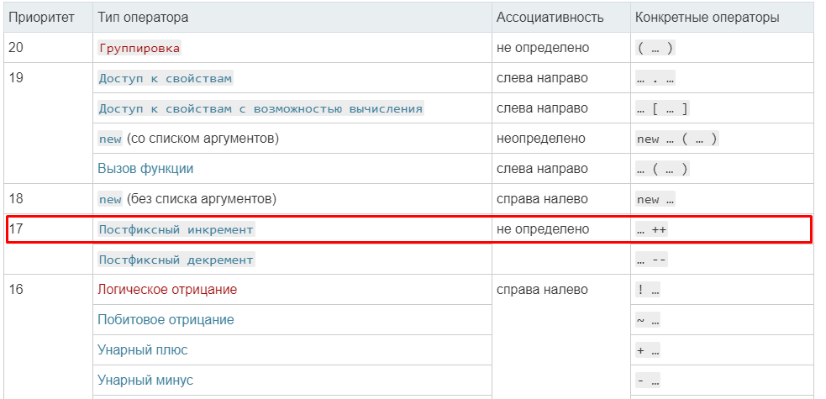Viewport: 826px width, 399px height.
Task: Click the Постфиксный декремент link
Action: point(176,260)
